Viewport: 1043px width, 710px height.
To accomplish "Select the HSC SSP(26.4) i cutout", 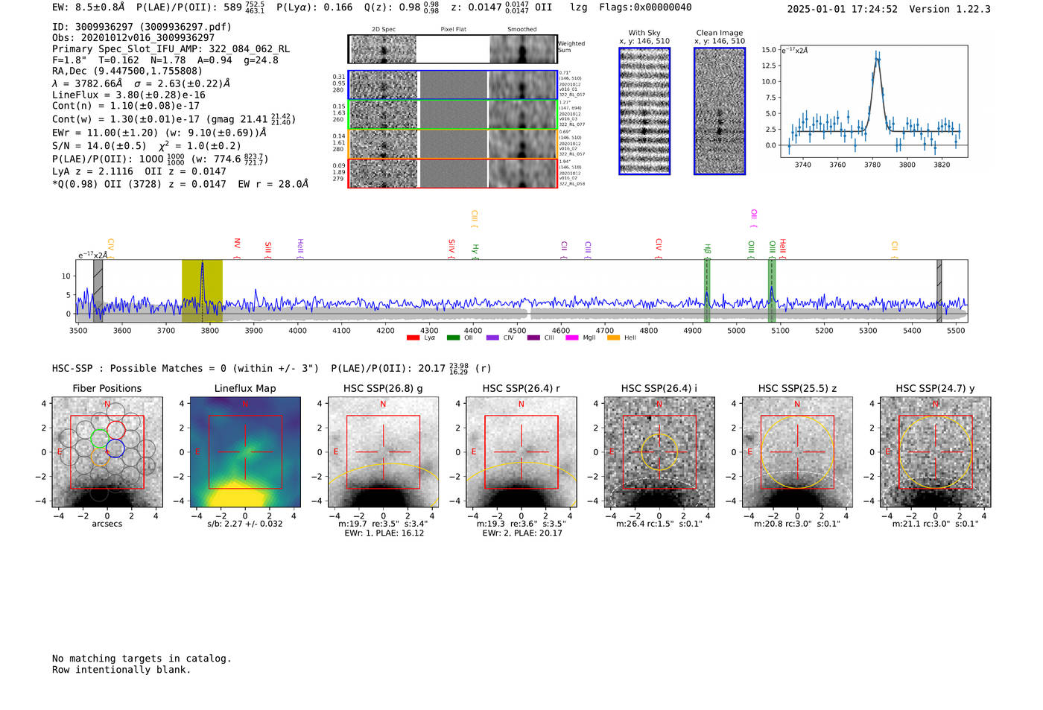I will (659, 452).
